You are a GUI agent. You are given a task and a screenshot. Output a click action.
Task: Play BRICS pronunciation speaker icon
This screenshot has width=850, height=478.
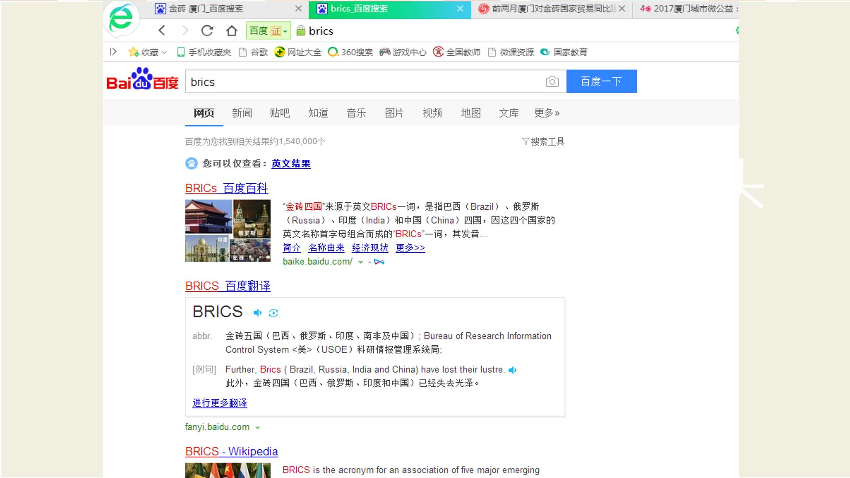(257, 313)
